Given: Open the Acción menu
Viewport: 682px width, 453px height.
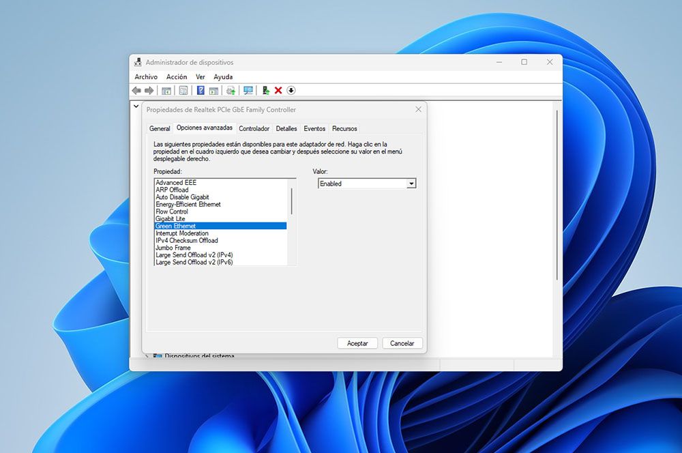Looking at the screenshot, I should coord(177,76).
